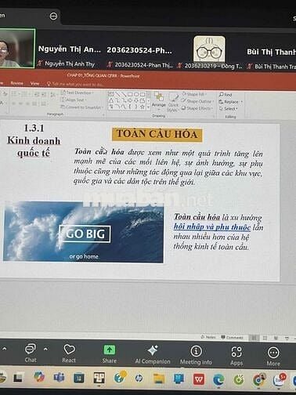Open the Arrange dropdown
296x395 pixels.
click(159, 101)
